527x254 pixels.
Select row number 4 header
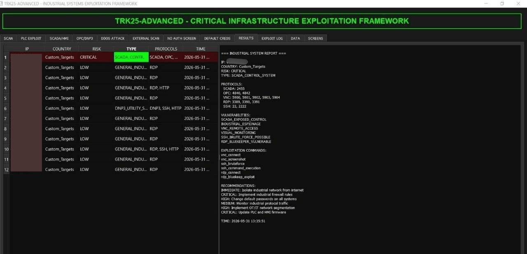6,88
